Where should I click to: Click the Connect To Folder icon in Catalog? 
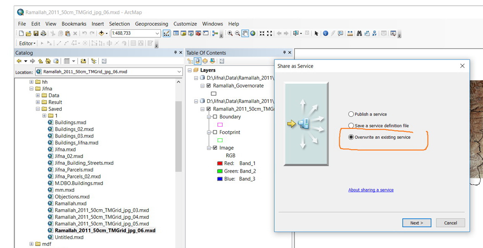pyautogui.click(x=83, y=61)
